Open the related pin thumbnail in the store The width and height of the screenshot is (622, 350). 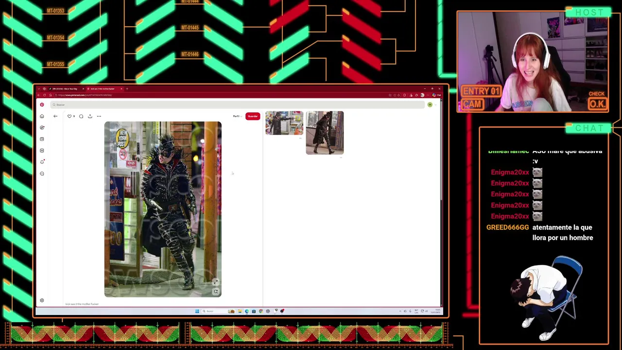pos(284,123)
